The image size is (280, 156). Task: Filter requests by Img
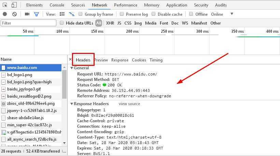[138, 23]
